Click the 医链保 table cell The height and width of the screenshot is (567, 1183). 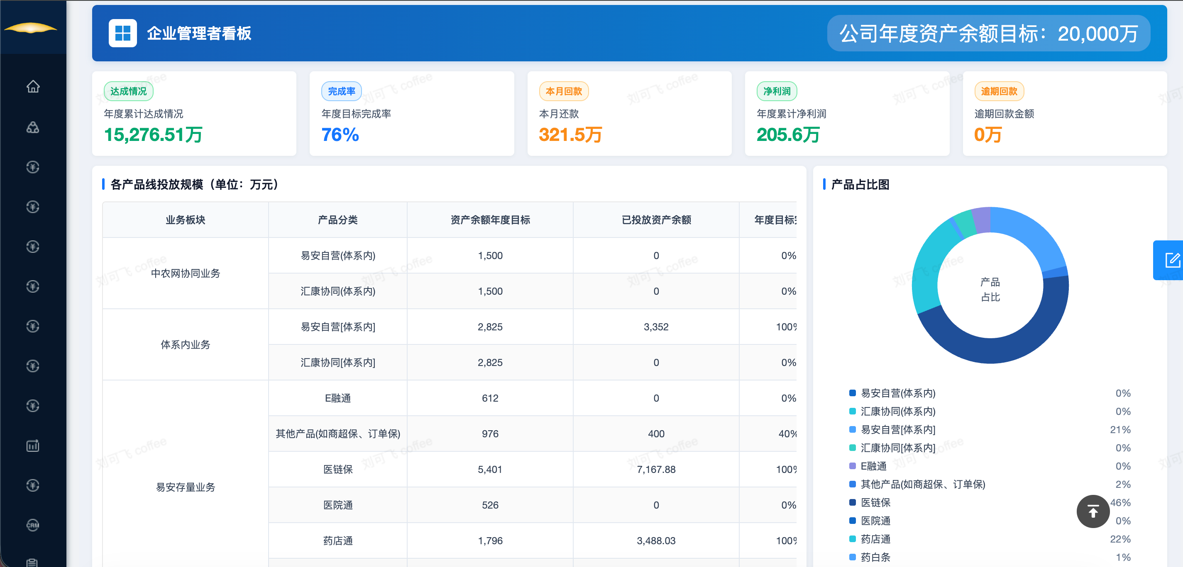click(x=337, y=469)
